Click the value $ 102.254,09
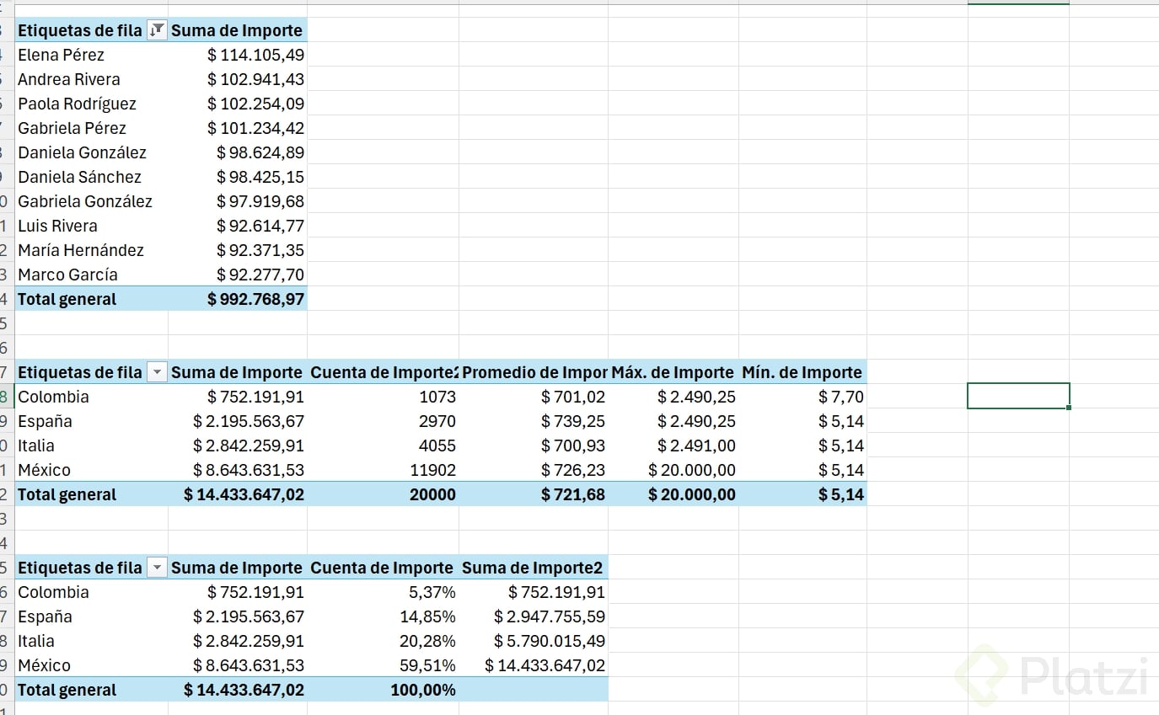Screen dimensions: 1159x715 pyautogui.click(x=255, y=104)
